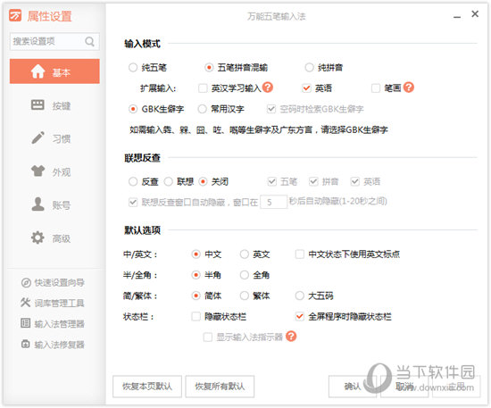Click the repair icon beside 输入法修复器
Image resolution: width=491 pixels, height=408 pixels.
point(25,344)
